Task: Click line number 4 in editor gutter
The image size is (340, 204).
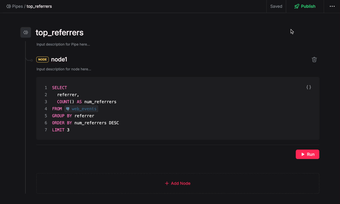Action: (x=46, y=109)
